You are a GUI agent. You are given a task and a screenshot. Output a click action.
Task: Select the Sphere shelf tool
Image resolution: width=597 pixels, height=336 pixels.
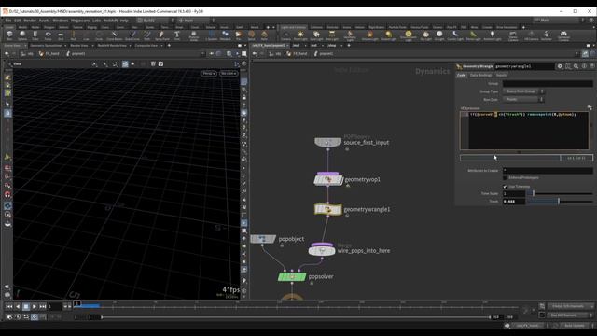(x=22, y=35)
